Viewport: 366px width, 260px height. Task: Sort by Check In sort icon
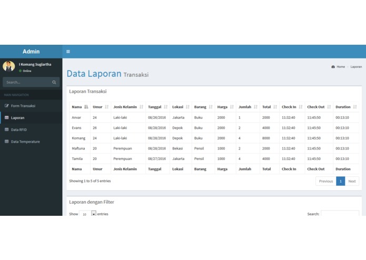[300, 107]
